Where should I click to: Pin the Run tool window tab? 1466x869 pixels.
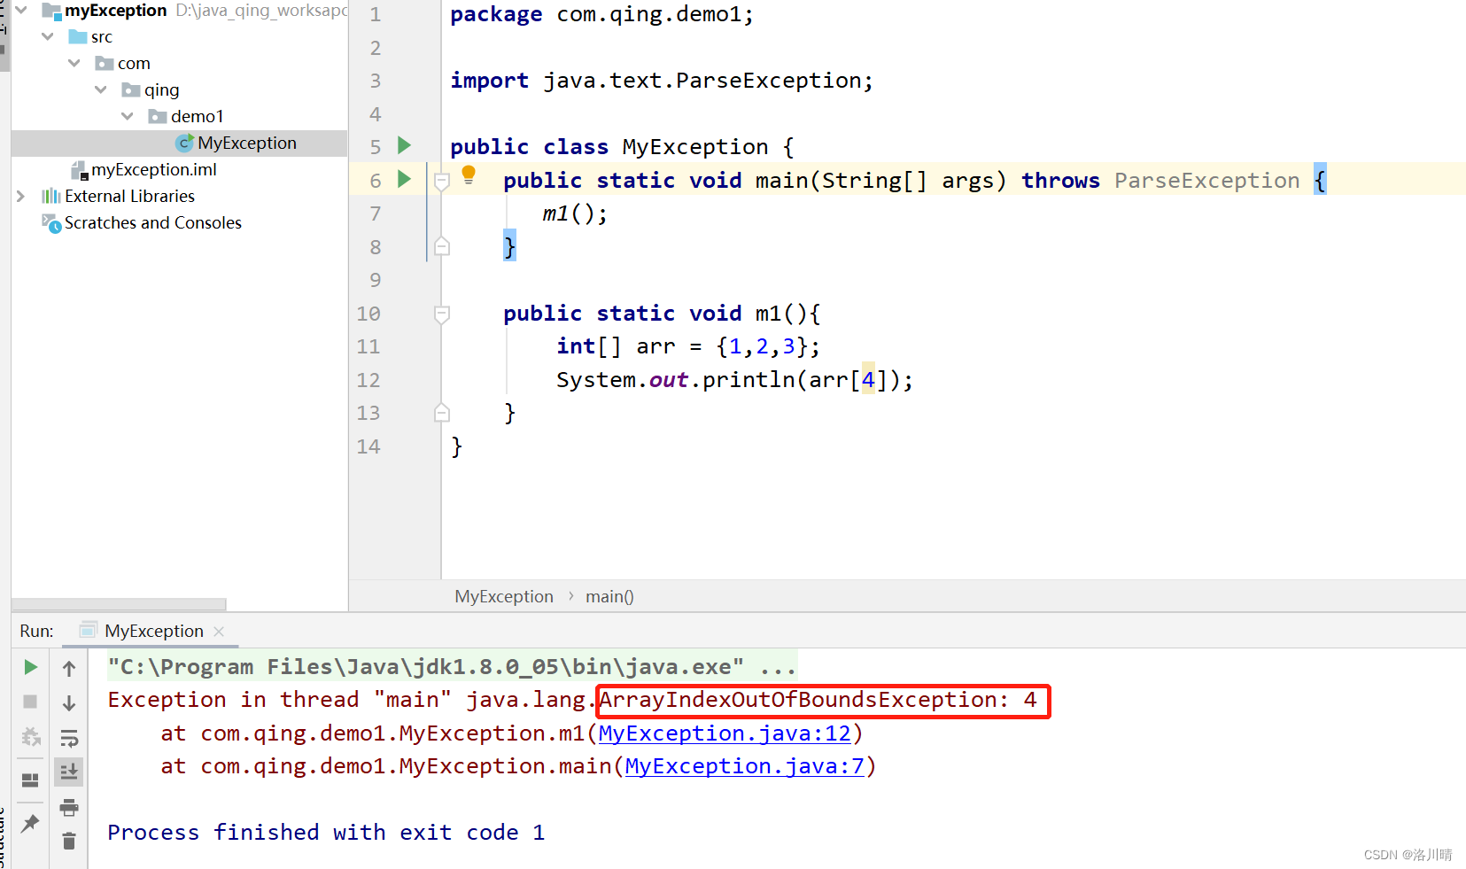click(x=29, y=823)
